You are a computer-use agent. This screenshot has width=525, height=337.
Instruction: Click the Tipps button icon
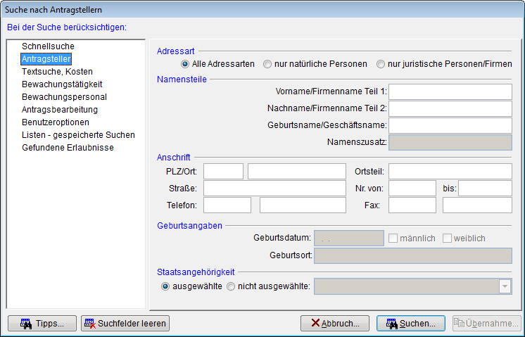pos(25,324)
